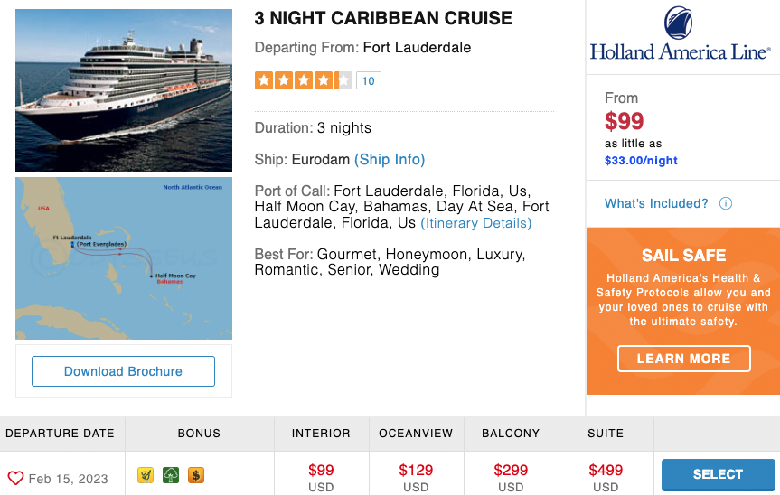
Task: Click the Download Brochure button
Action: pyautogui.click(x=123, y=371)
